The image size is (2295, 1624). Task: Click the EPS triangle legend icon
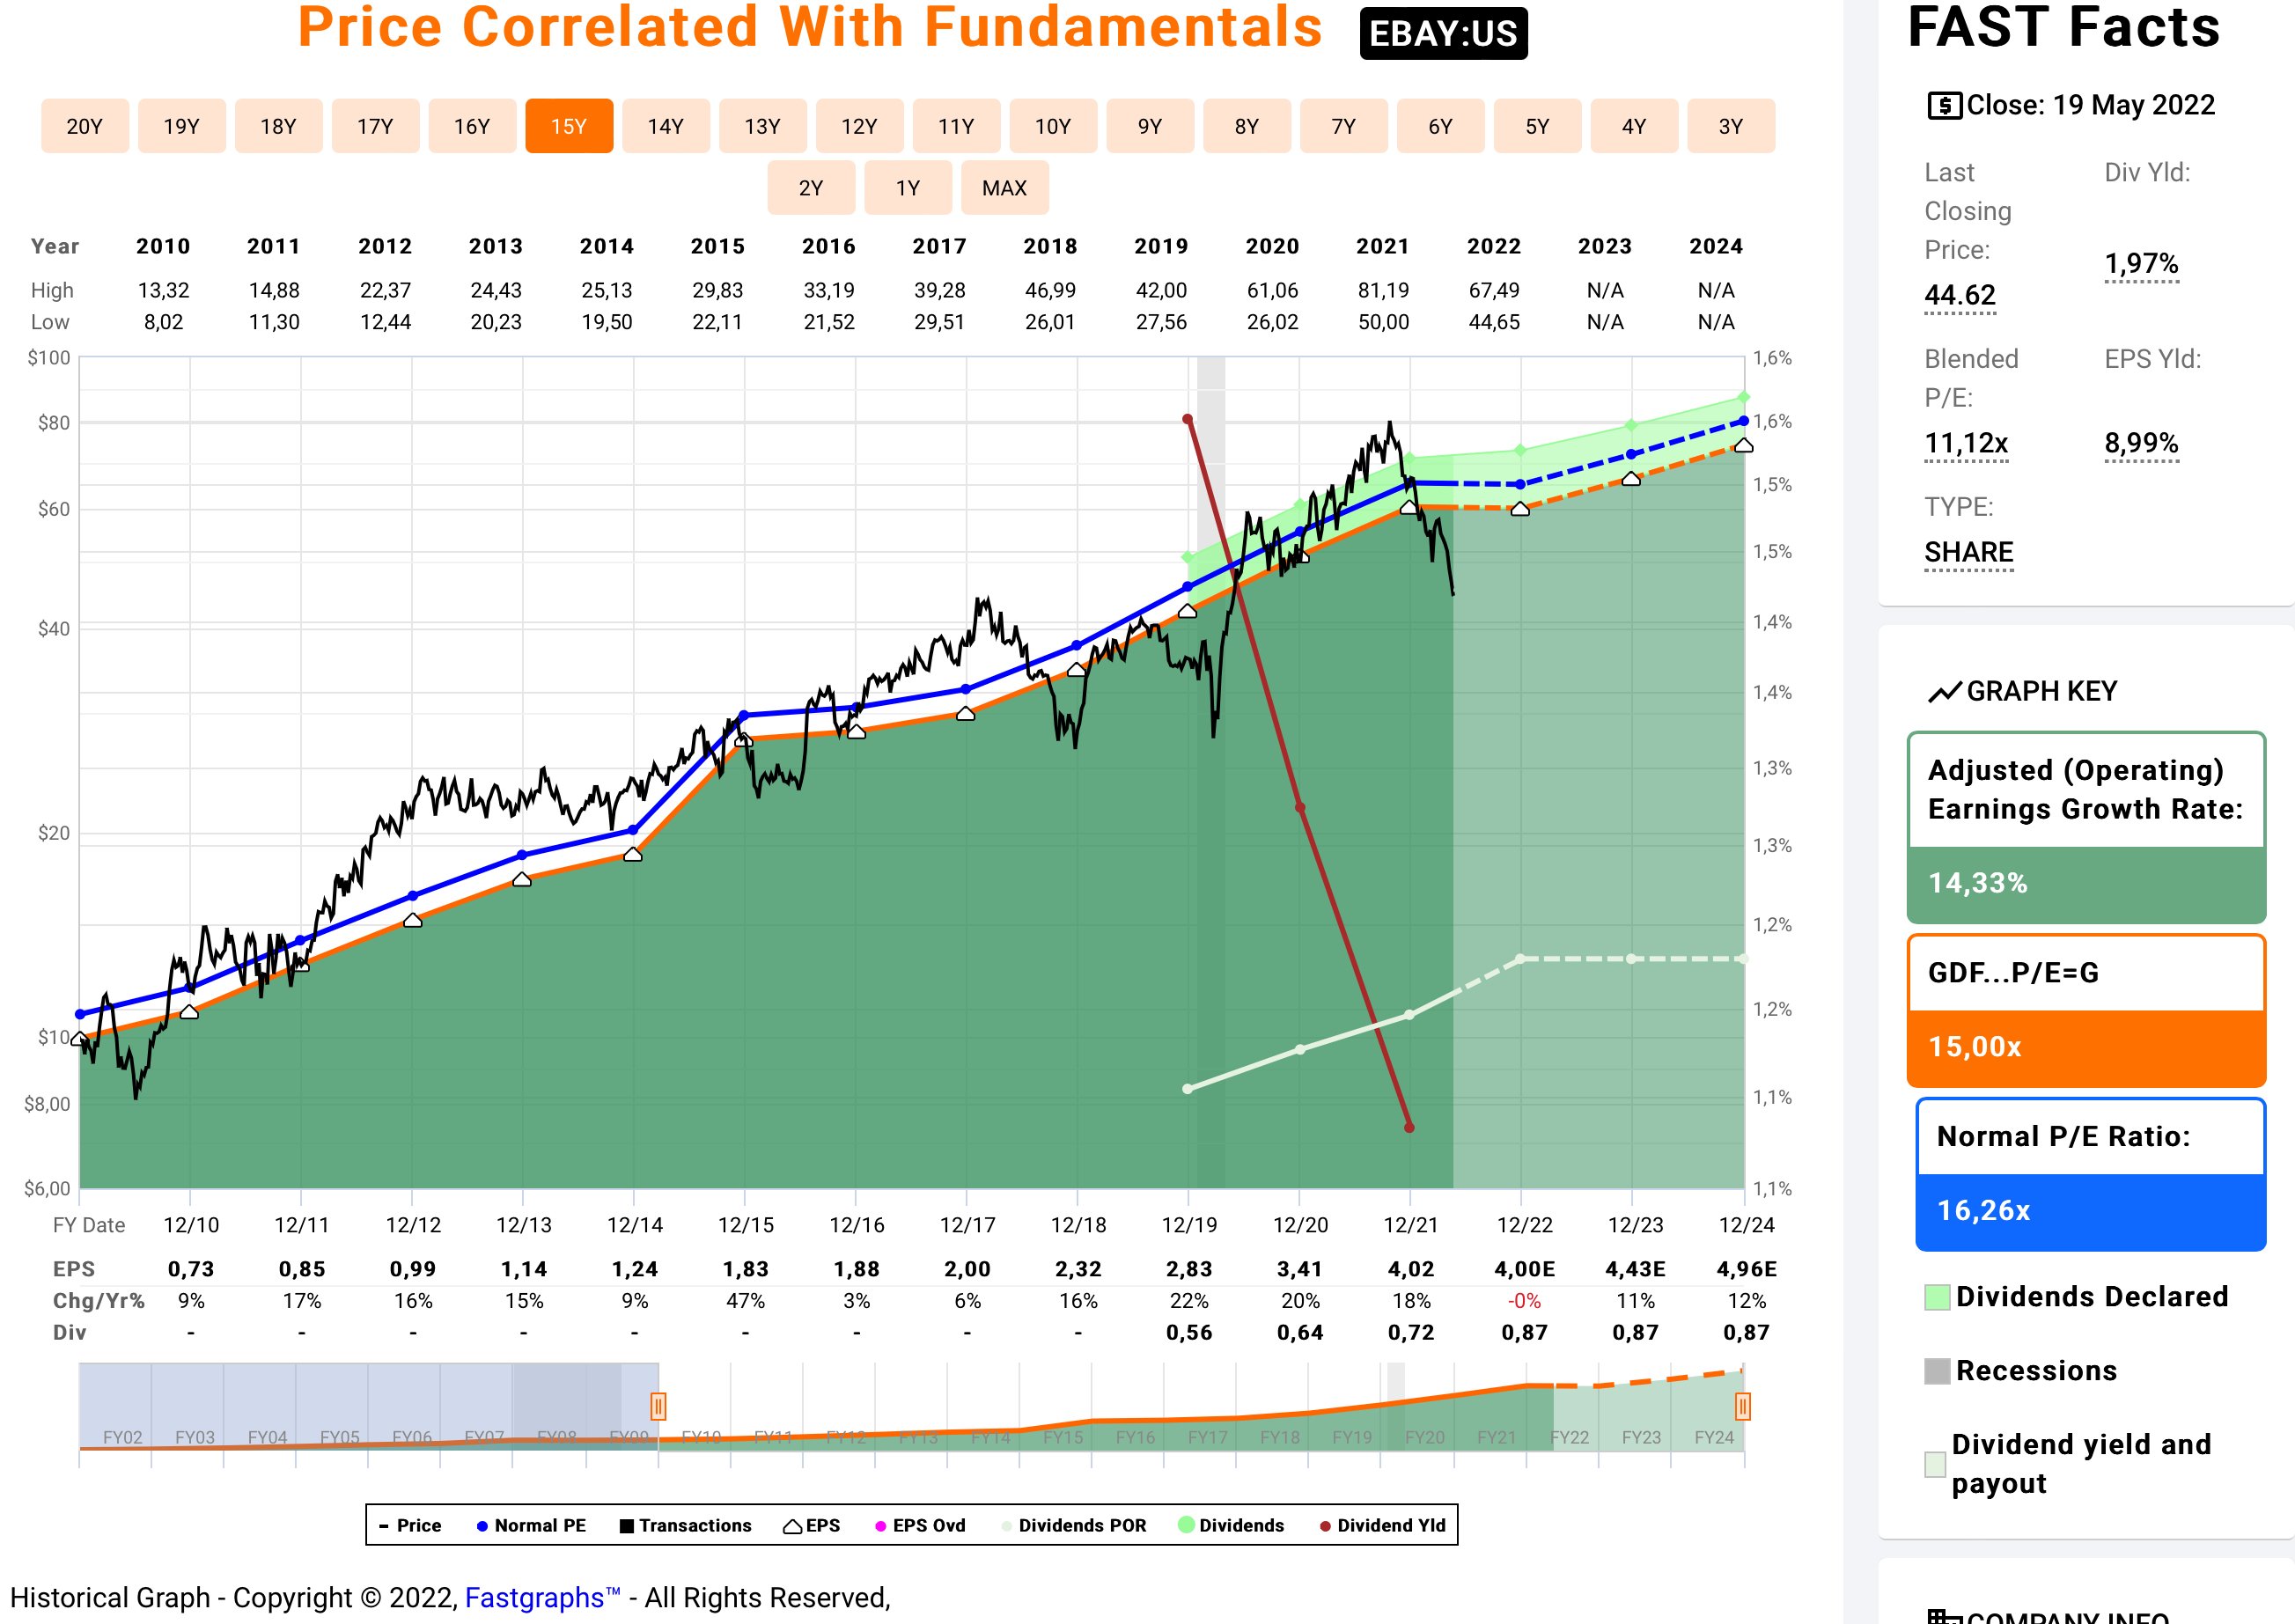pyautogui.click(x=792, y=1526)
